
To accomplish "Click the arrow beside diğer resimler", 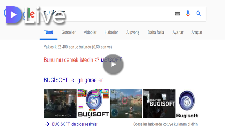I will click(x=47, y=124).
